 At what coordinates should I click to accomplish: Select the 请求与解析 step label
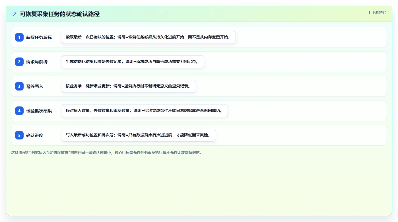click(x=37, y=62)
